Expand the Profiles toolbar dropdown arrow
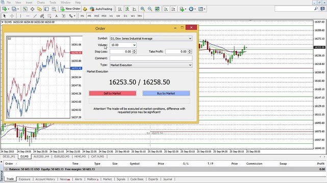The height and width of the screenshot is (183, 327). 18,9
